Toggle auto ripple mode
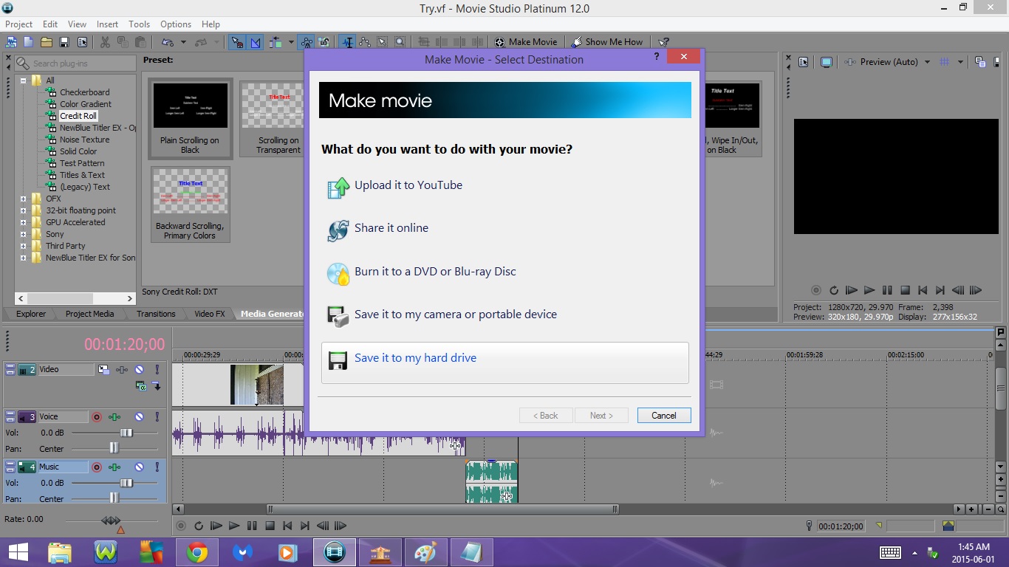1009x567 pixels. point(276,42)
